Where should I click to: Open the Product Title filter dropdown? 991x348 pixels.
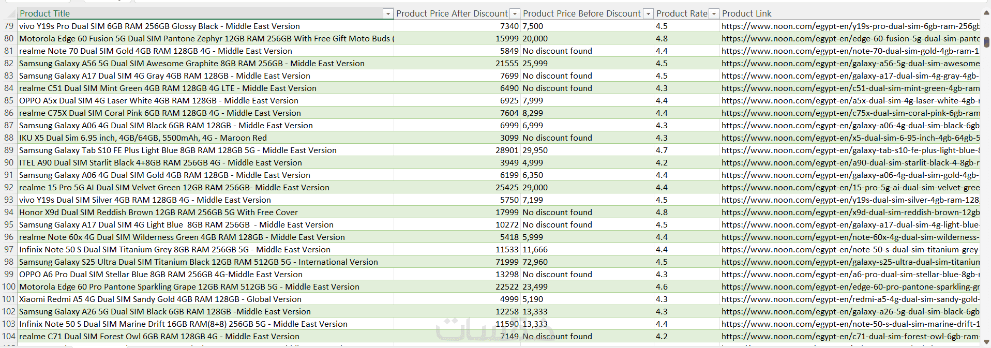(388, 14)
